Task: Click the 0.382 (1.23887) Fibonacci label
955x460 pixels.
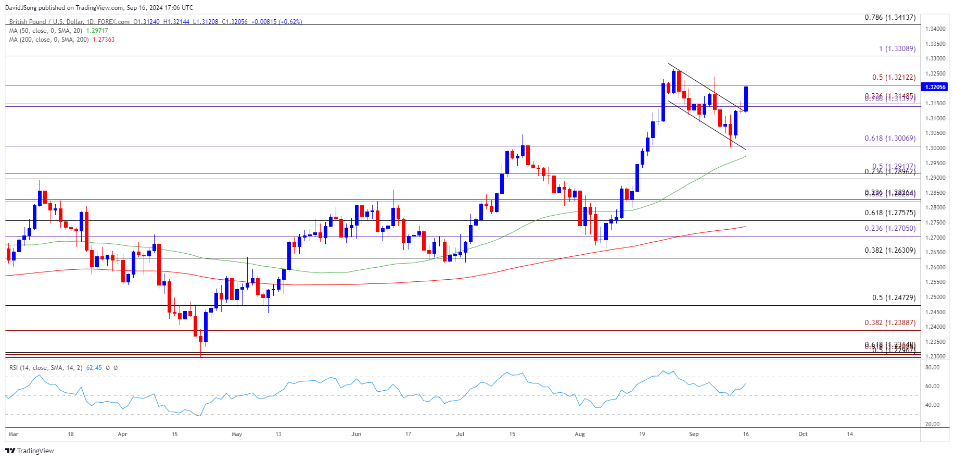Action: 890,322
